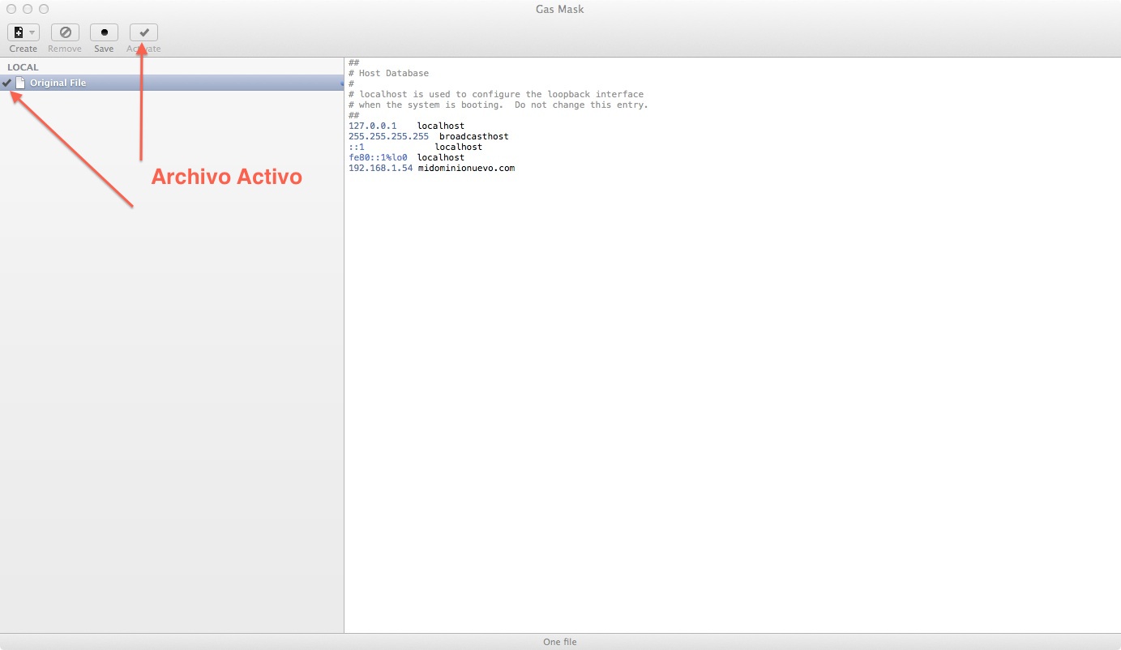Screen dimensions: 1121x650
Task: Click the 'One file' status bar text
Action: click(x=559, y=642)
